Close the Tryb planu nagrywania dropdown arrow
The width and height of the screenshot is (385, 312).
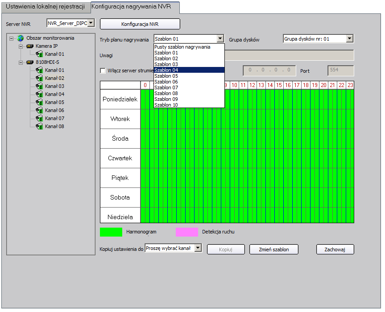[x=220, y=38]
